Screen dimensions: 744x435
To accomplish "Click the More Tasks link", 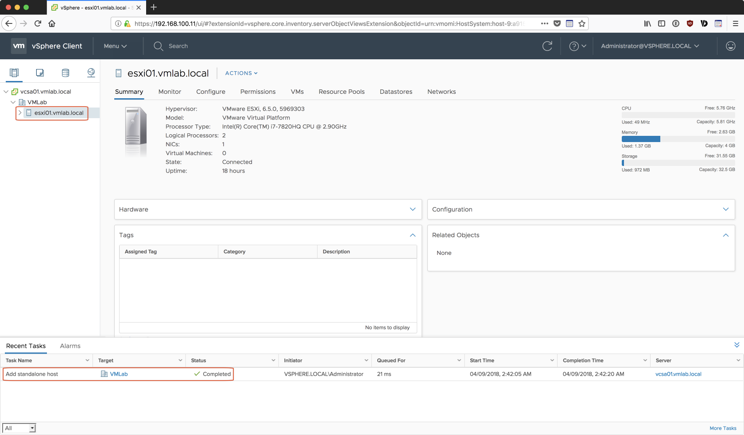I will pos(723,428).
